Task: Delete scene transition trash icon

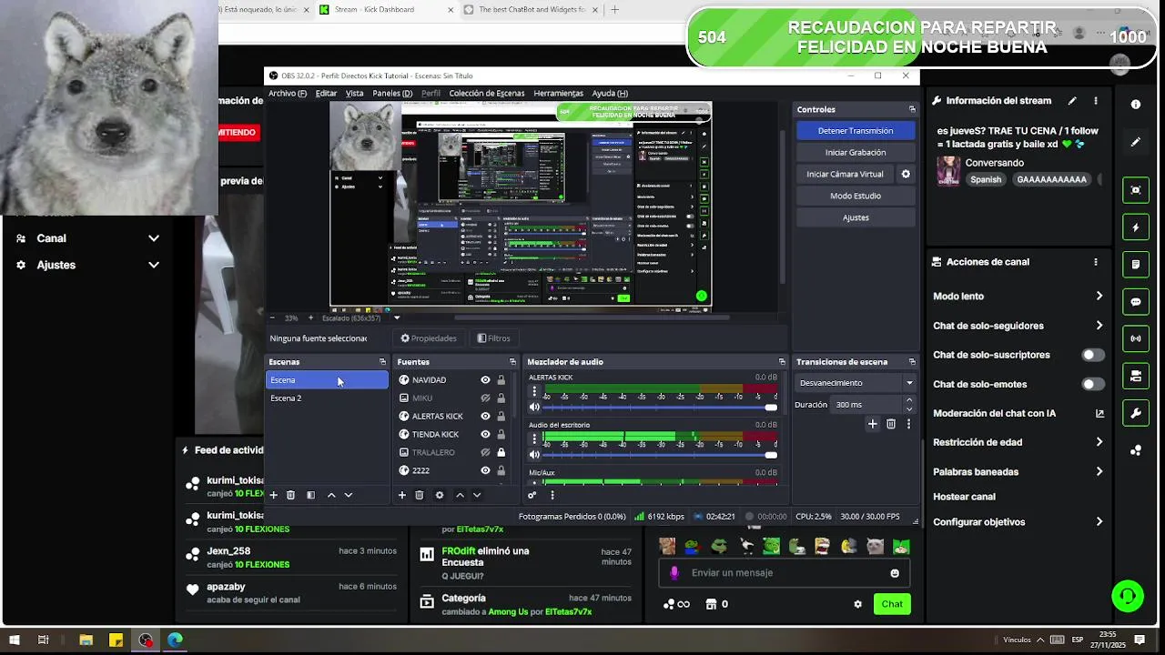Action: (x=890, y=424)
